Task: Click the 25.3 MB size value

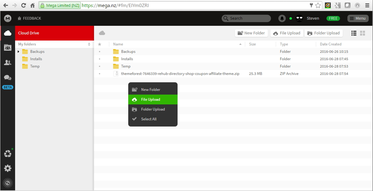Action: [x=256, y=74]
